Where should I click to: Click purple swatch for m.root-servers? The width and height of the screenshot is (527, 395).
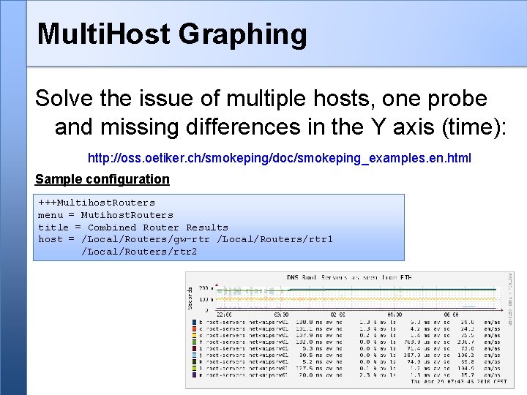[194, 375]
